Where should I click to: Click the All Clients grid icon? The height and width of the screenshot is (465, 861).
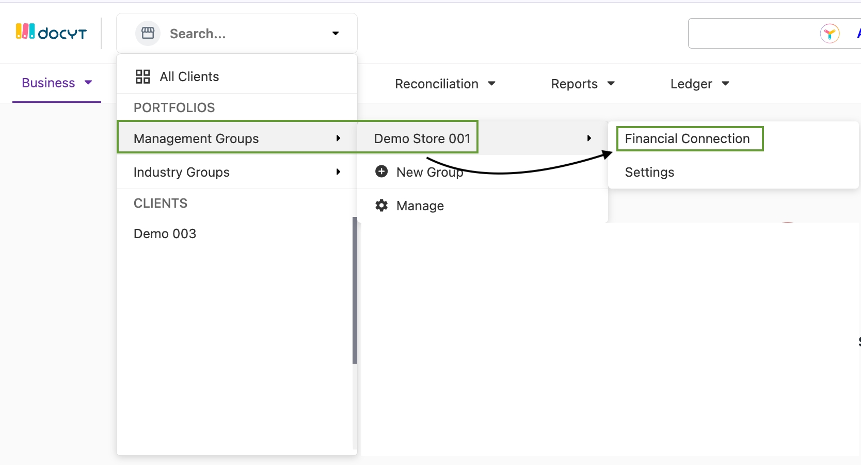point(142,76)
